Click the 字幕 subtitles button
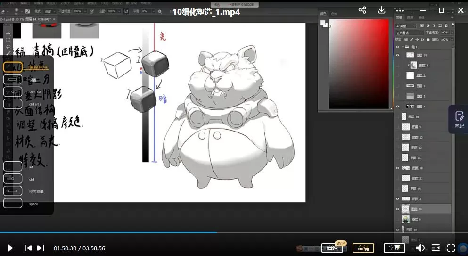 394,248
